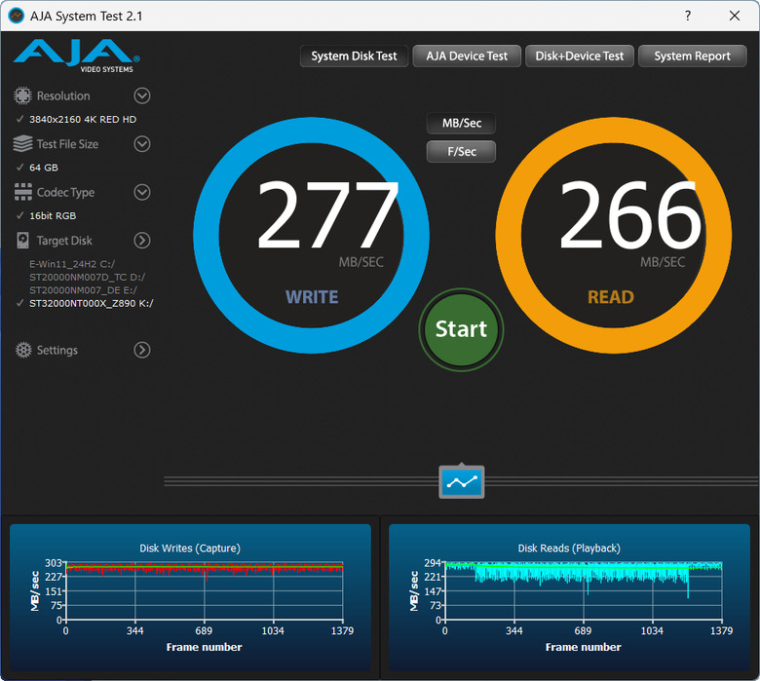Click the orange READ speed gauge
Screen dimensions: 760x681
coord(614,235)
